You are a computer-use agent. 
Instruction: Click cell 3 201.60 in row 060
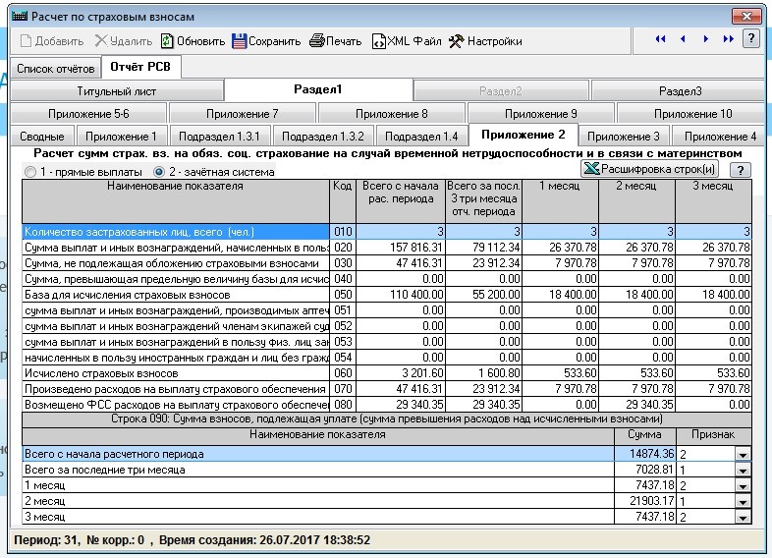401,373
